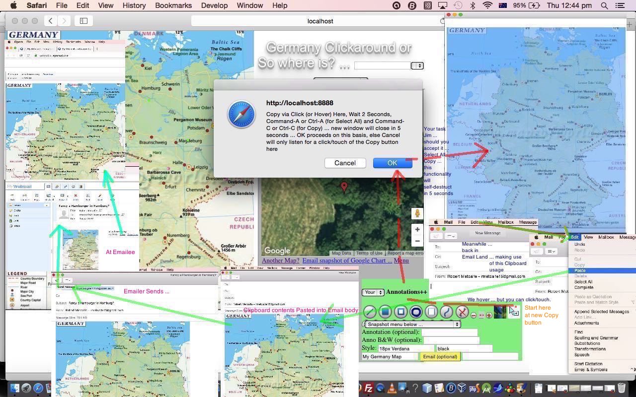Select the curved line annotation tool
Screen dimensions: 636x397
click(447, 312)
